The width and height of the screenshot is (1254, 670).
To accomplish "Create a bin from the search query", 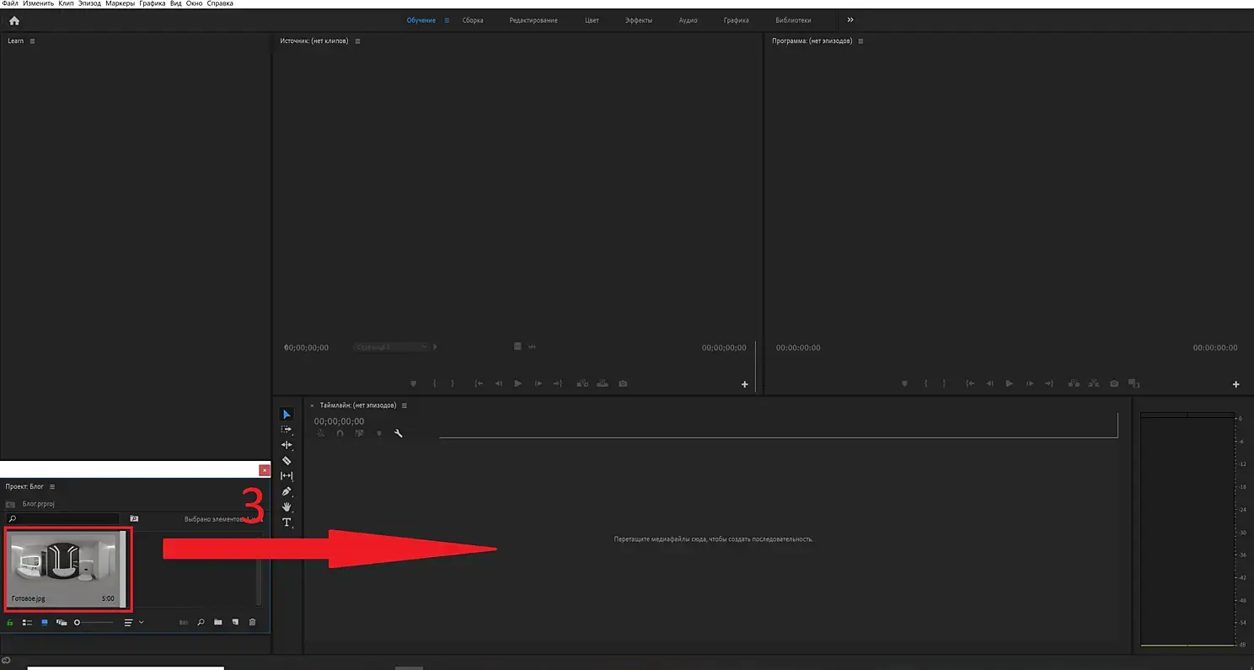I will [x=134, y=519].
